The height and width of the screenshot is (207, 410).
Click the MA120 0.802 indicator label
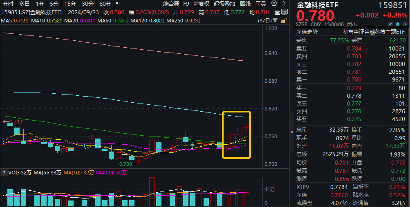pos(148,21)
